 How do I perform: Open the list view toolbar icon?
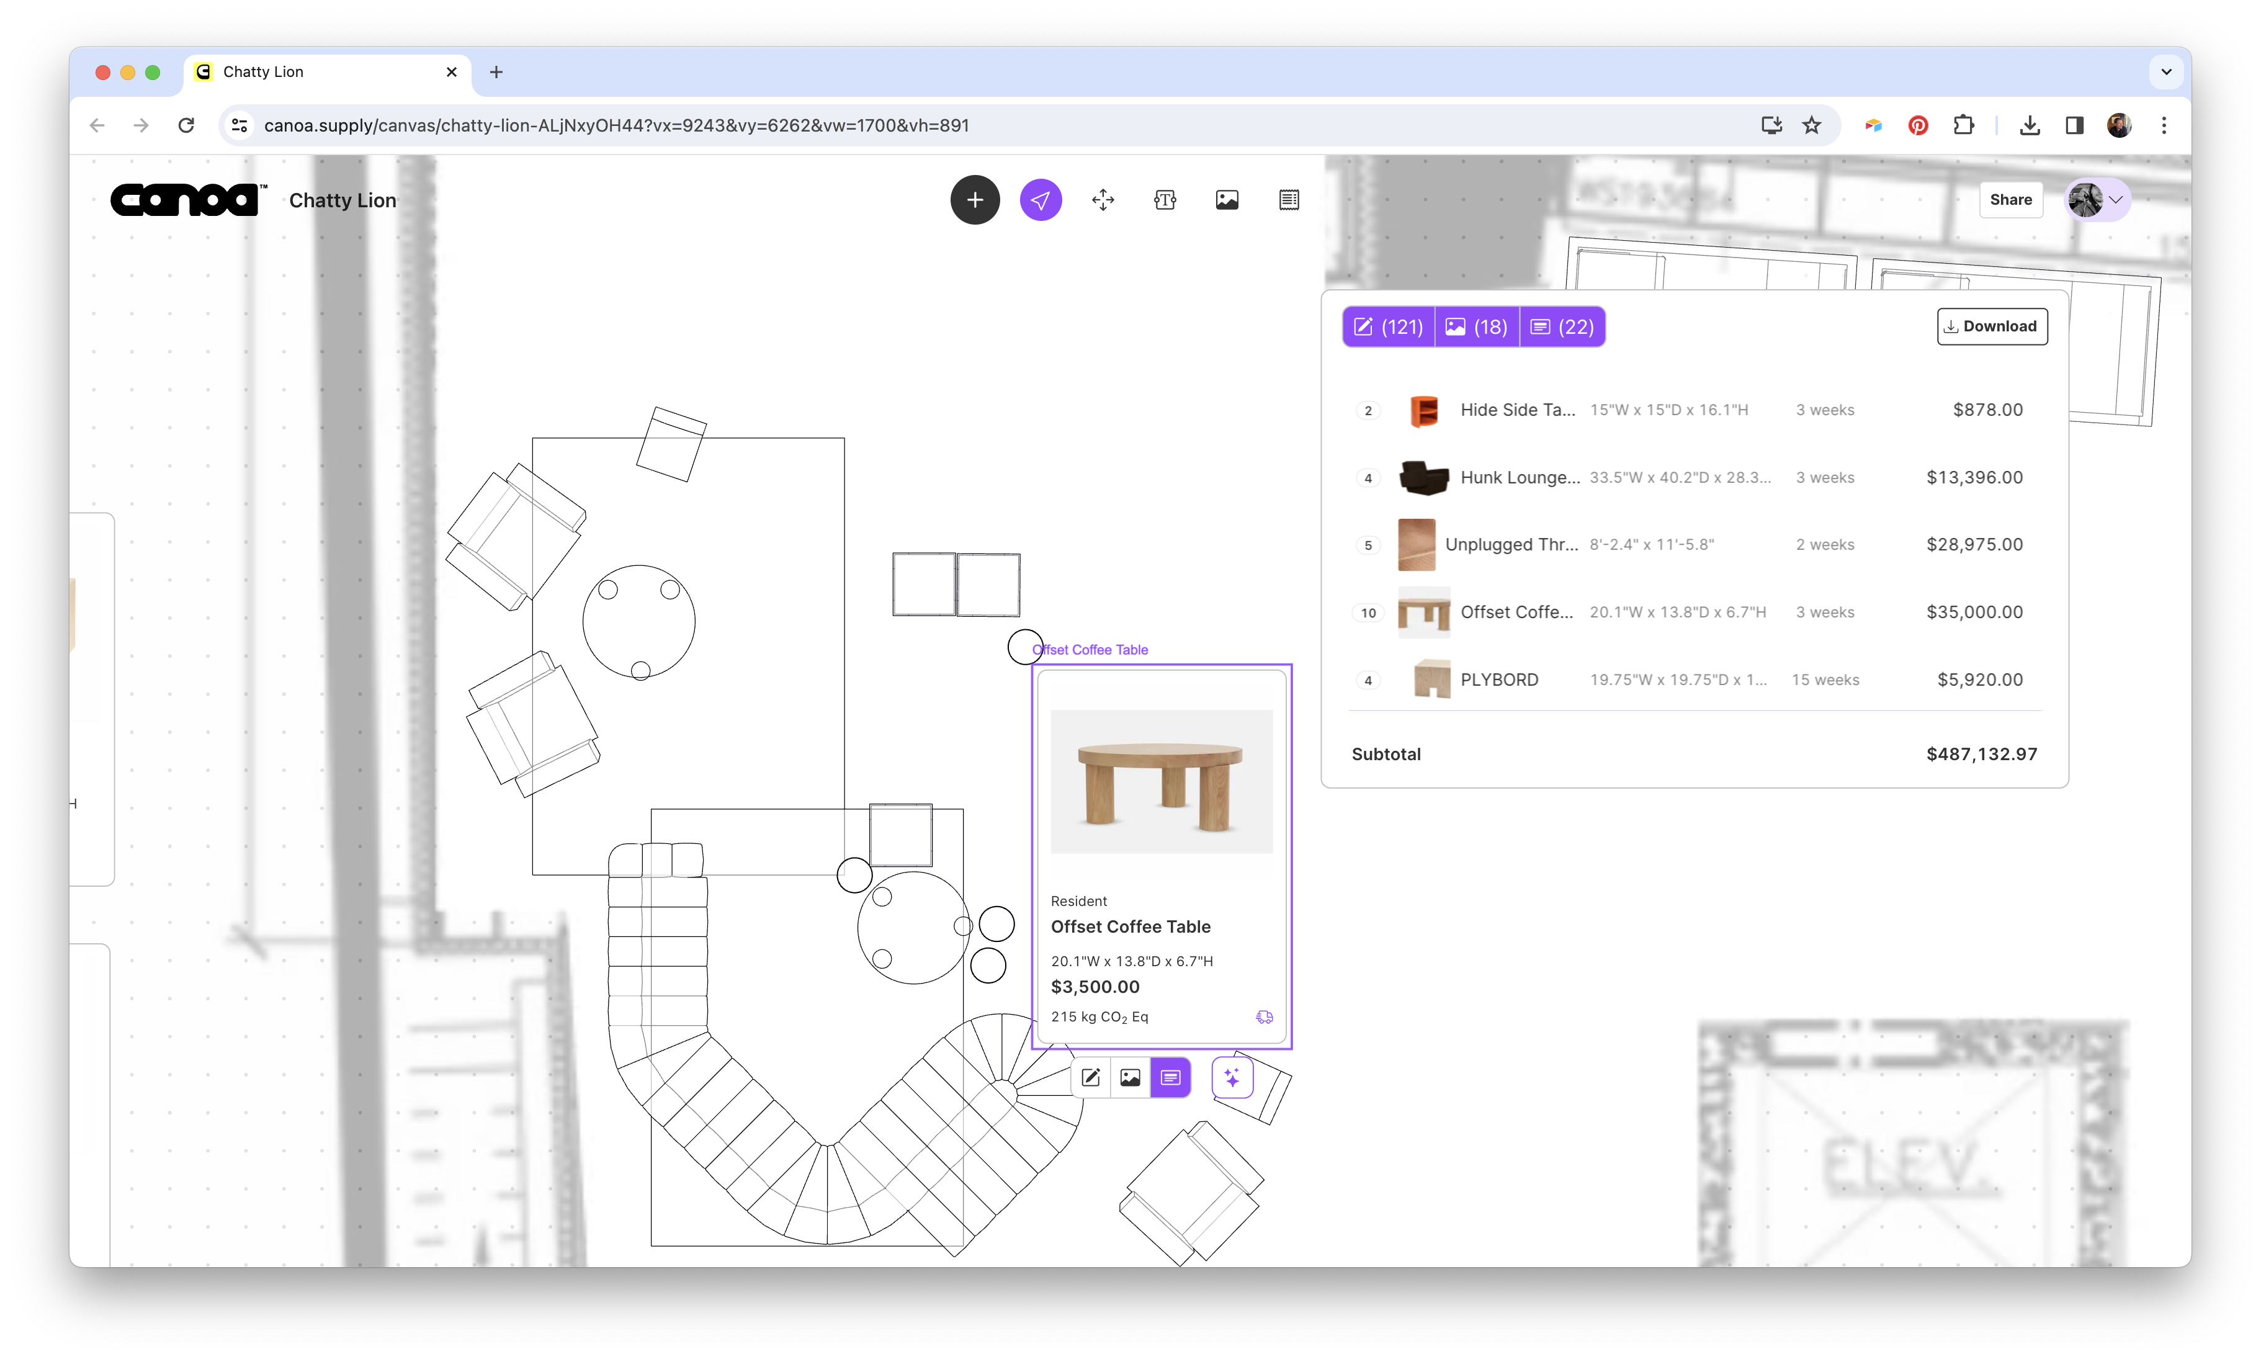pos(1289,200)
